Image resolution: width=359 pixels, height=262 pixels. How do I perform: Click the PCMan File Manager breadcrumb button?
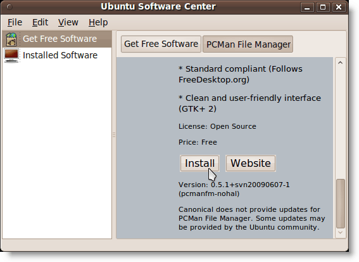point(248,44)
